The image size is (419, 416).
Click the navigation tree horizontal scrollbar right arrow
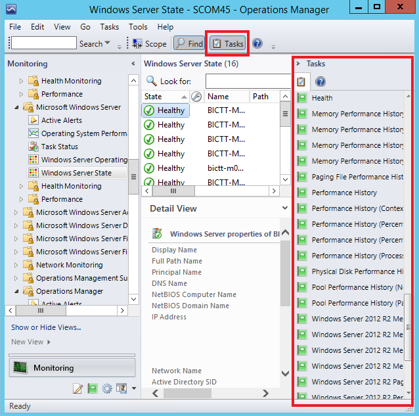(x=122, y=310)
